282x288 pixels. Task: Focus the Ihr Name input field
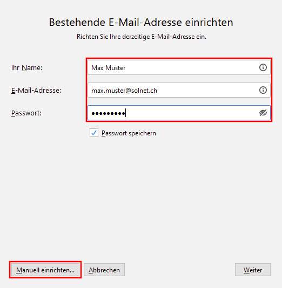pyautogui.click(x=179, y=67)
